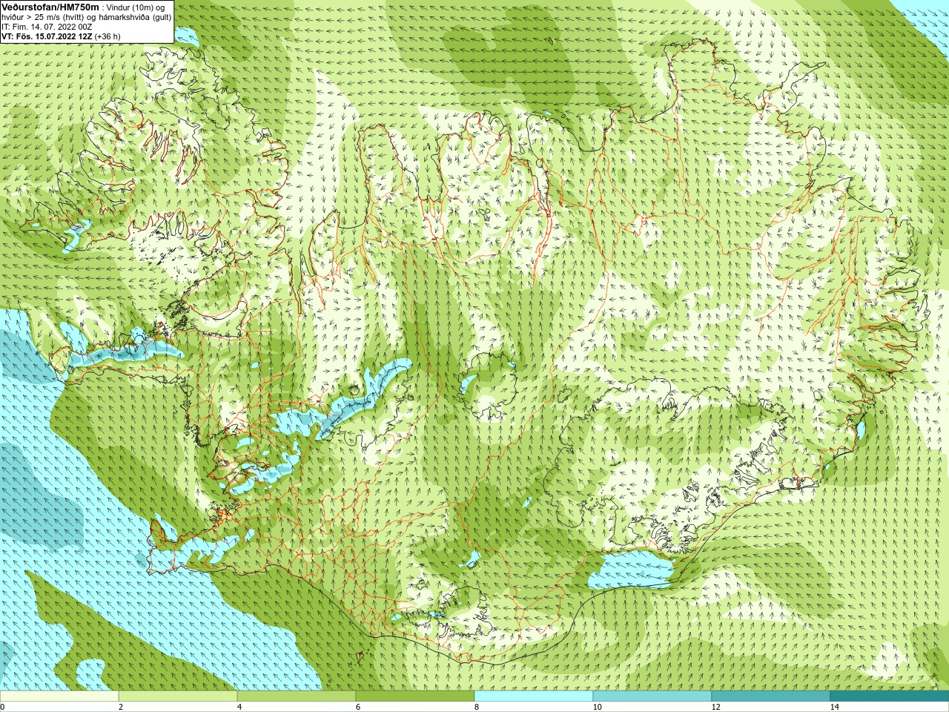
Task: Click the legend scale label "4"
Action: click(239, 708)
